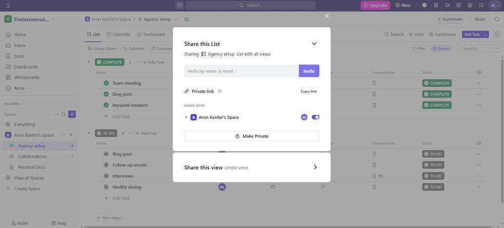Open the document icon in top bar

pyautogui.click(x=469, y=5)
